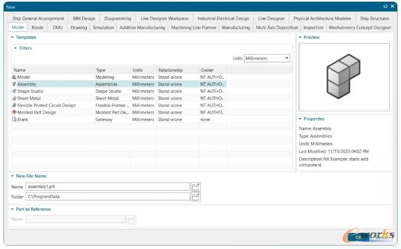Click the Assembly template icon
Viewport: 401px width, 249px height.
[14, 84]
